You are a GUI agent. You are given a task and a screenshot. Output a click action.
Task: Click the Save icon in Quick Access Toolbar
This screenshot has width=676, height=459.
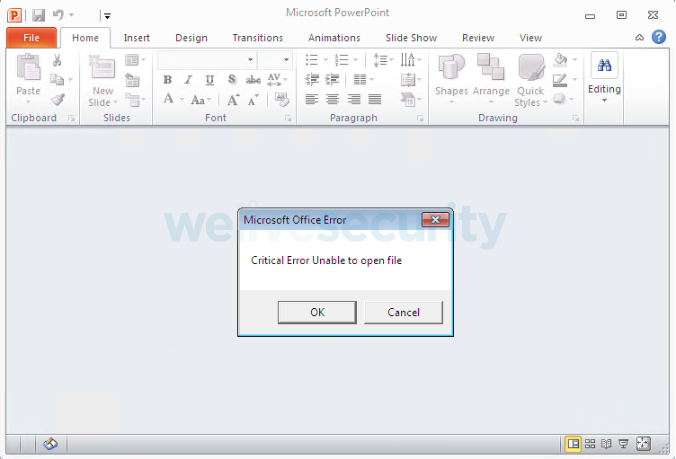point(39,15)
